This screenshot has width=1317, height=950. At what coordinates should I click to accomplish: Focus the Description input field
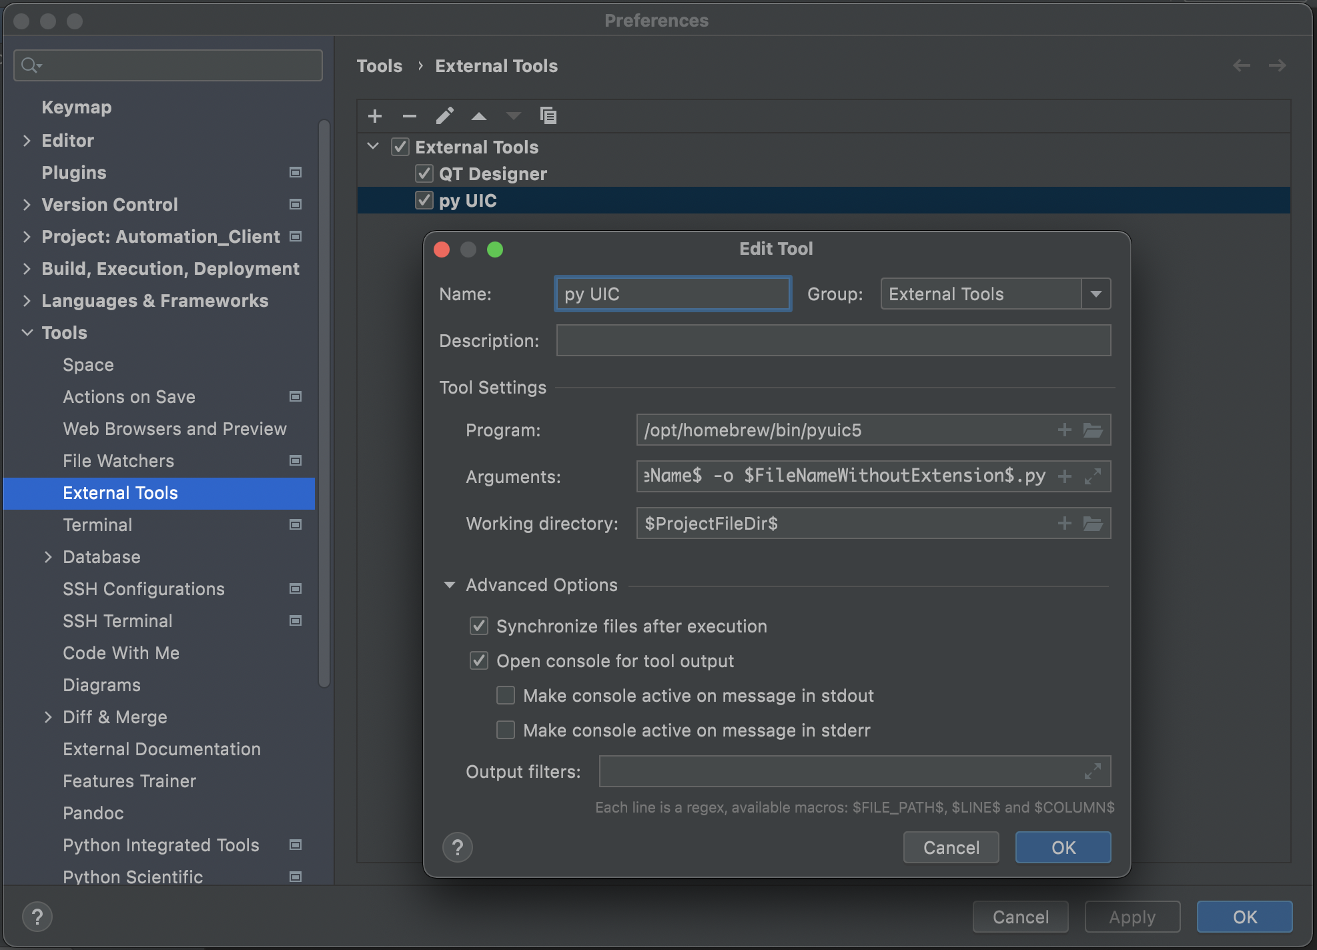(x=833, y=340)
